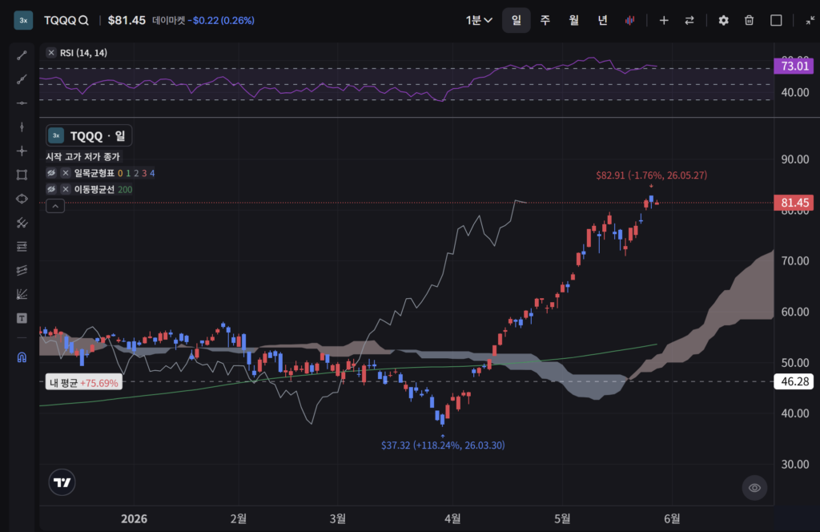This screenshot has width=820, height=532.
Task: Click the 데이마켓 price change text
Action: 203,20
